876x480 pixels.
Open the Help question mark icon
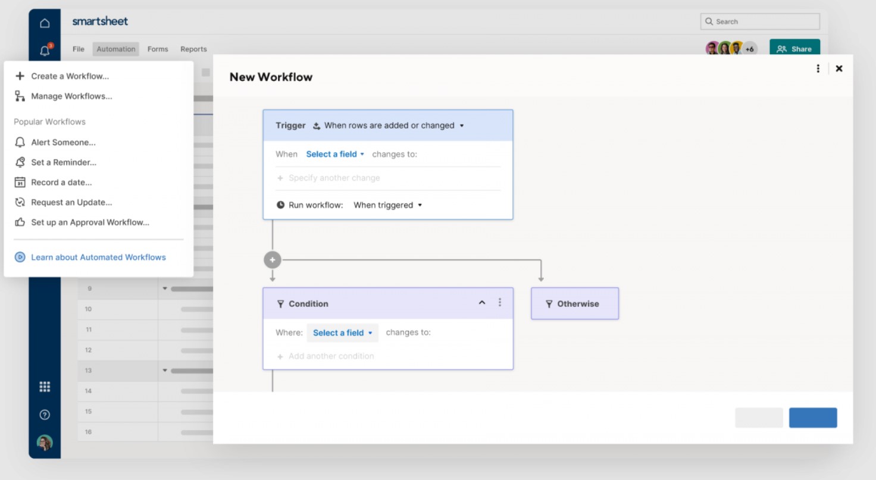click(x=45, y=415)
